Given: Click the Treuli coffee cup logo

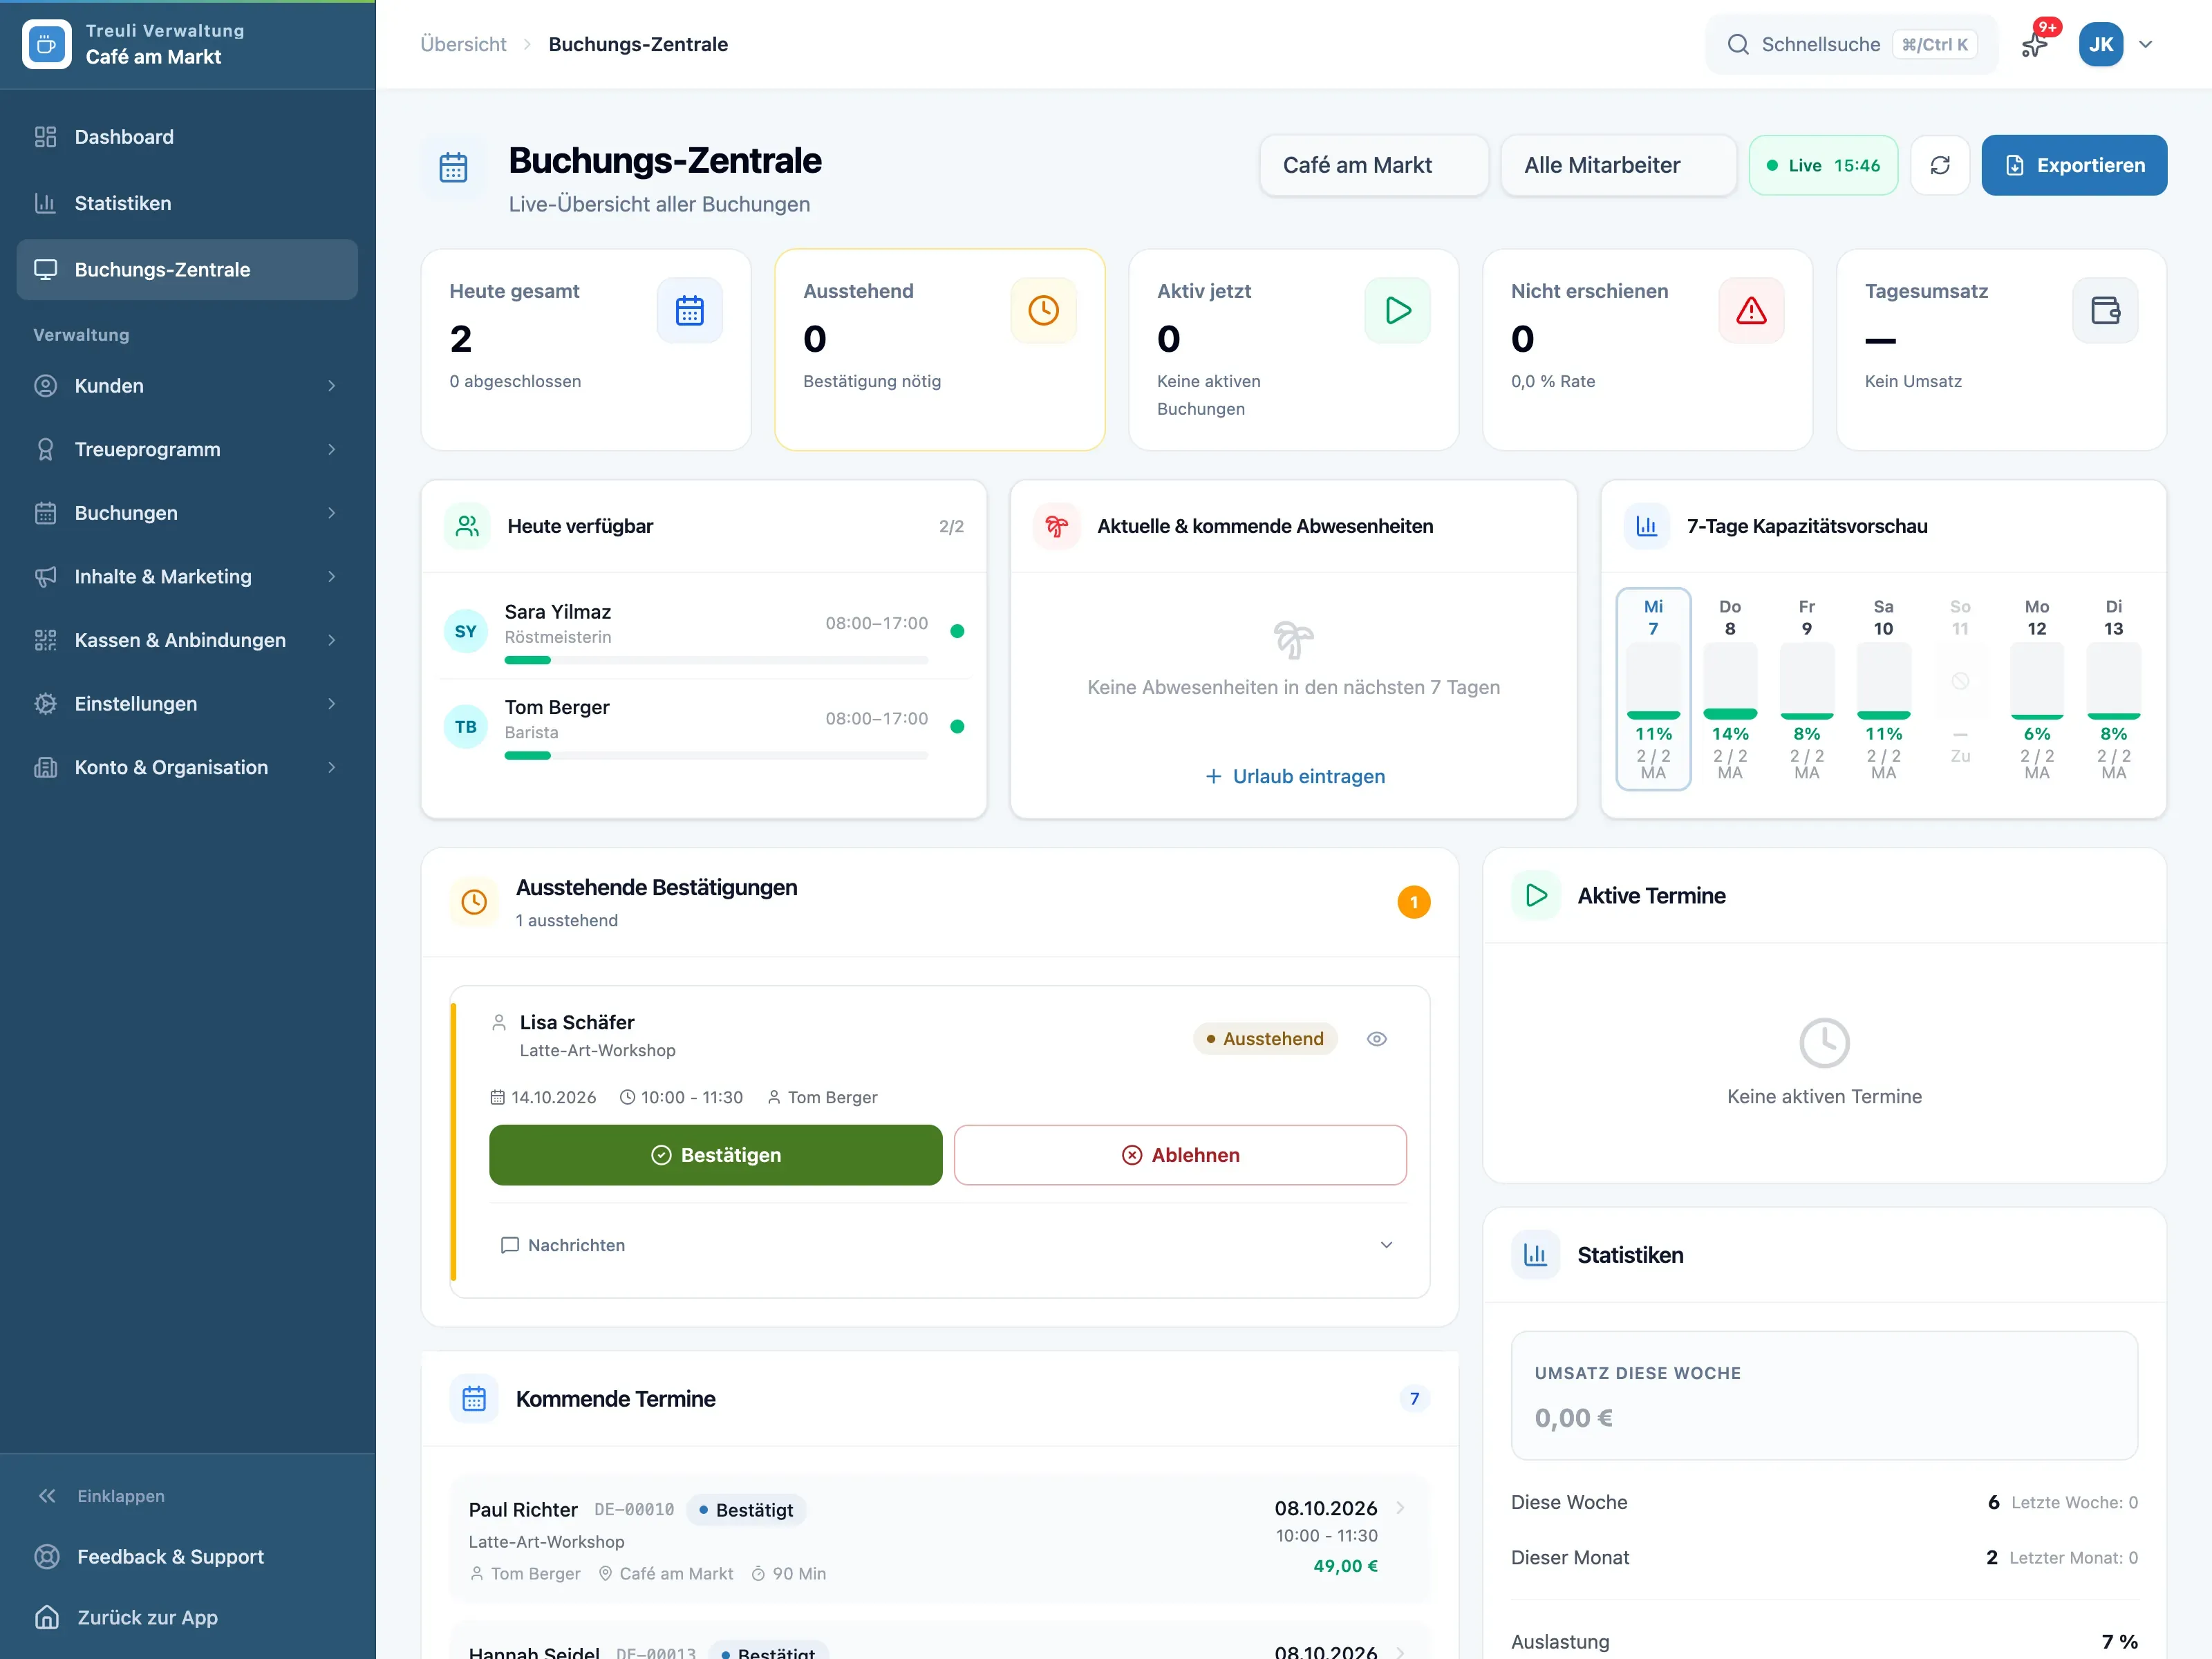Looking at the screenshot, I should (46, 44).
